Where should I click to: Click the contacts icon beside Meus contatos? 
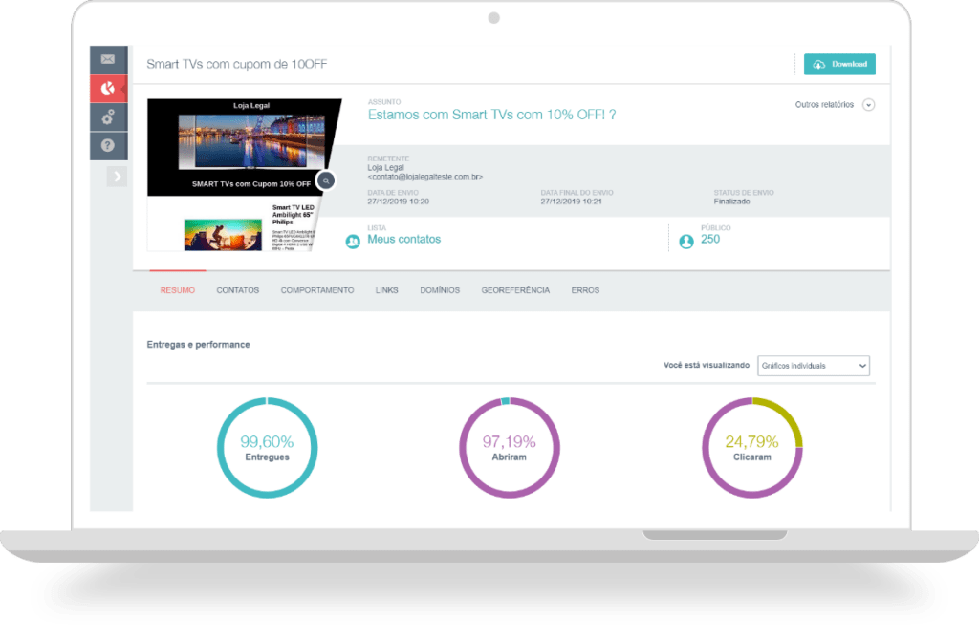[x=352, y=241]
